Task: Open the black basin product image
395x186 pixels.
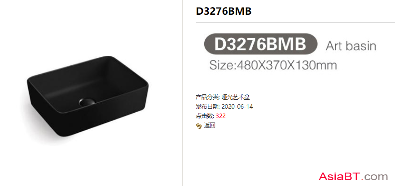Action: (x=87, y=96)
